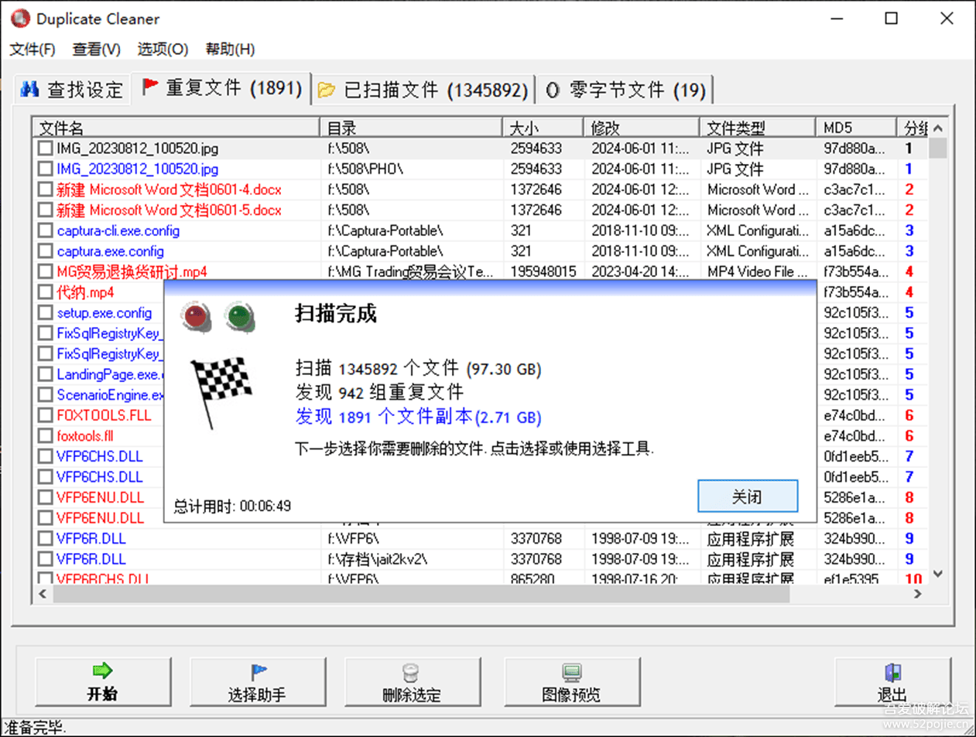This screenshot has width=976, height=737.
Task: Click the 关闭 button in the dialog
Action: 748,496
